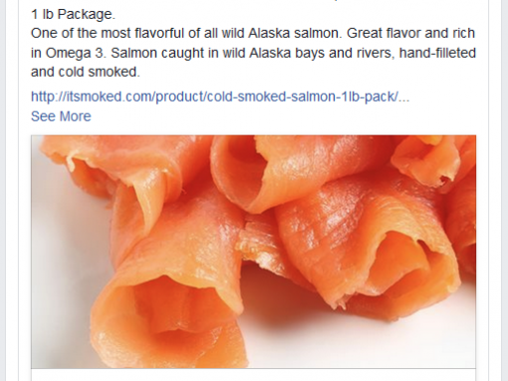
Task: Open the itsmoked.com cold-smoked-salmon product link
Action: click(x=220, y=97)
